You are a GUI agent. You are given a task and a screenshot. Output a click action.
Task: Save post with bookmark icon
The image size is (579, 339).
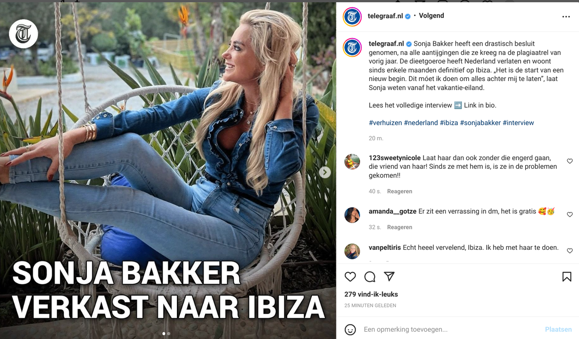pos(567,277)
